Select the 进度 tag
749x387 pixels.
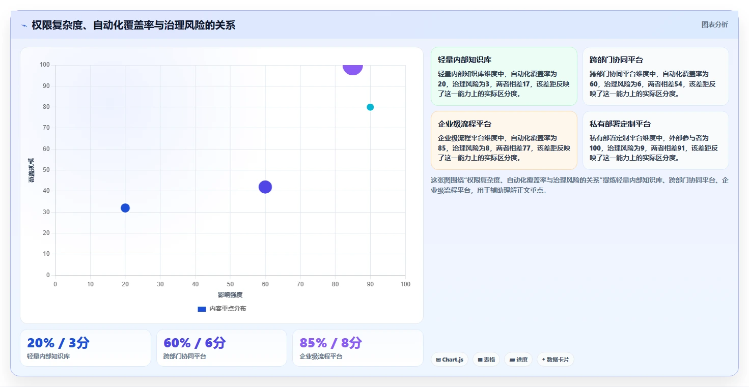pyautogui.click(x=518, y=360)
